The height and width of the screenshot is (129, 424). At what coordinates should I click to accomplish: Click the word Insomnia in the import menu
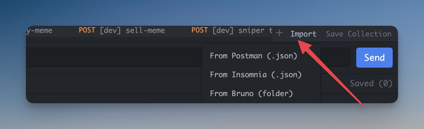click(x=249, y=75)
